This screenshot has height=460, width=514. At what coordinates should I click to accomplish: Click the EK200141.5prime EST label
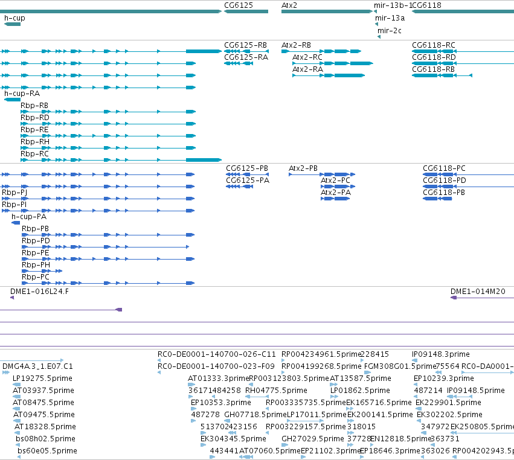click(x=380, y=415)
